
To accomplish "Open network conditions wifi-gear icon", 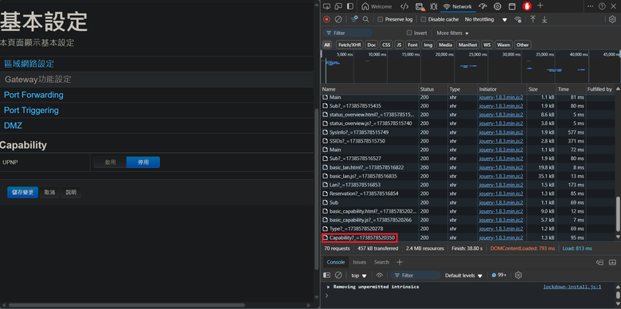I will (517, 19).
